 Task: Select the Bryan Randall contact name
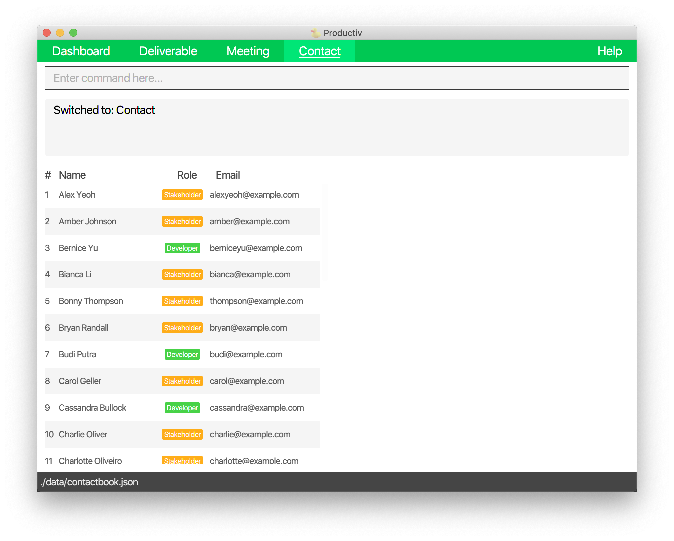[x=84, y=328]
